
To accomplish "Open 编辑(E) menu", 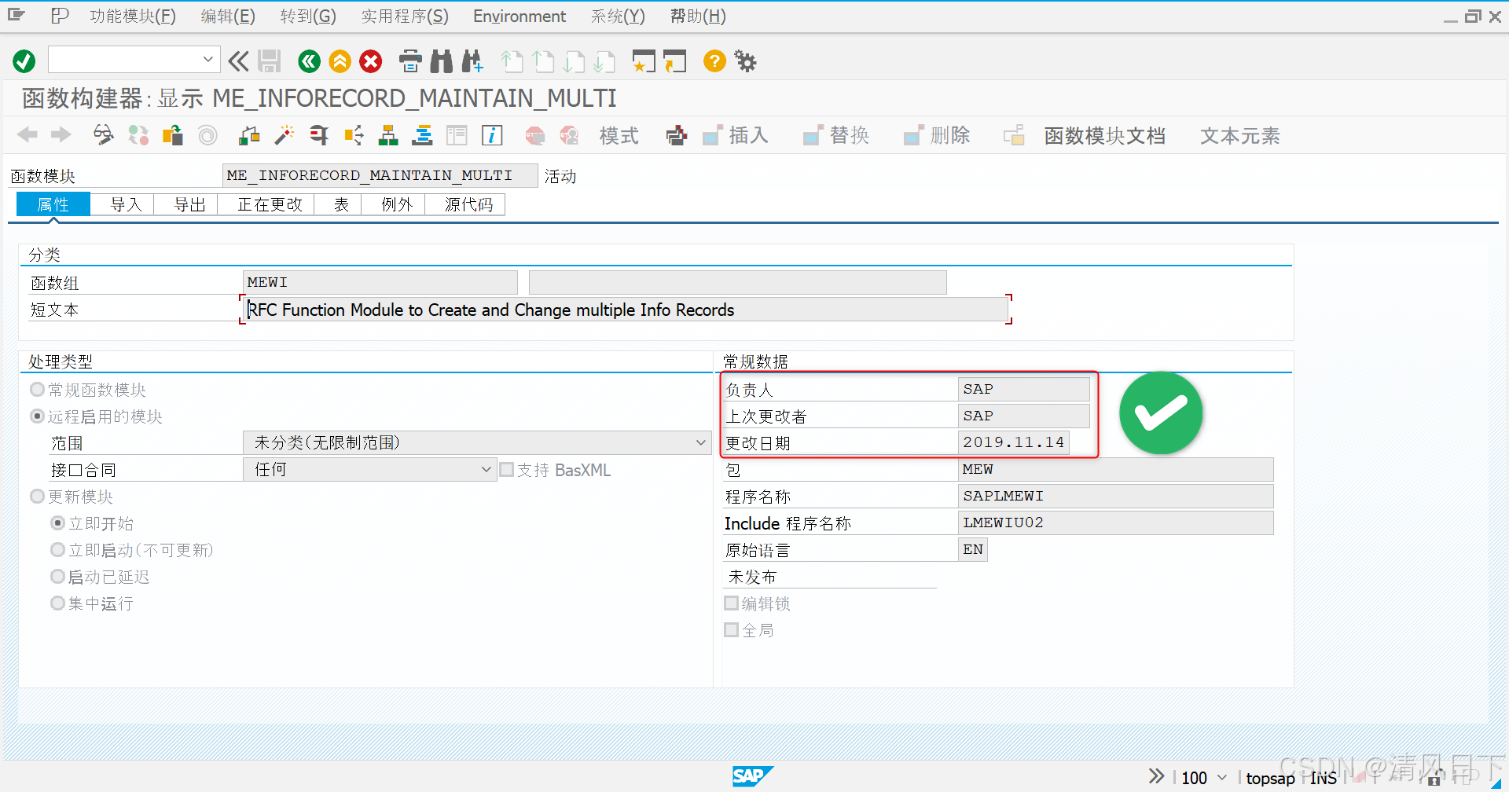I will [x=228, y=16].
